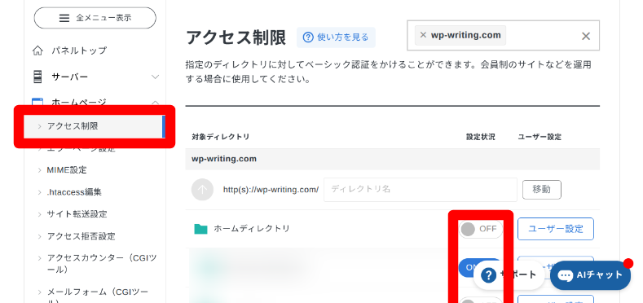The height and width of the screenshot is (303, 643).
Task: Clear the domain selector with the X
Action: [x=586, y=36]
